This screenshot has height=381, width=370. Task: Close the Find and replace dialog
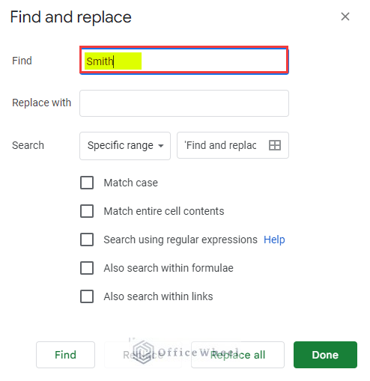click(345, 16)
